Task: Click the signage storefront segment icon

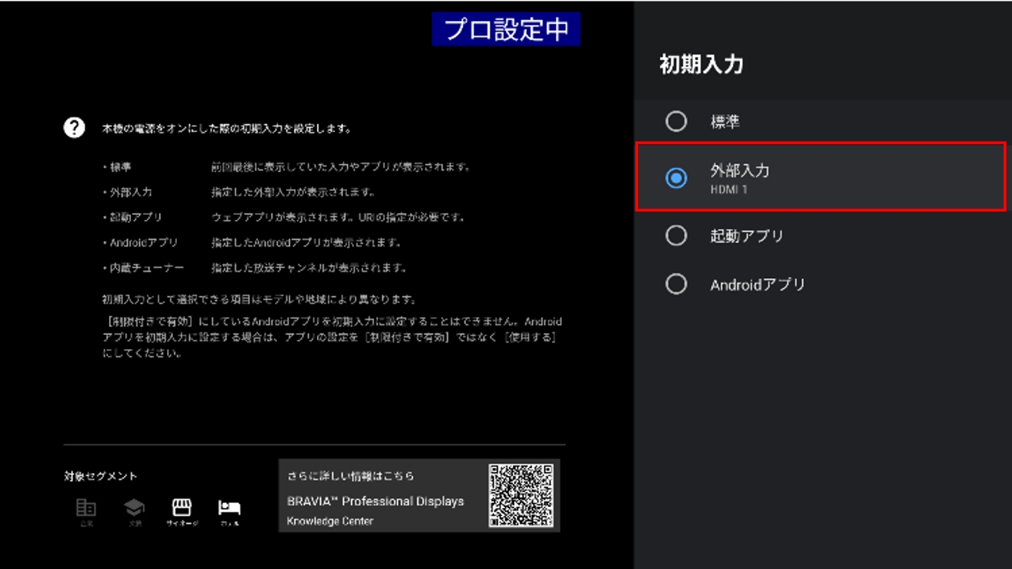Action: (x=182, y=507)
